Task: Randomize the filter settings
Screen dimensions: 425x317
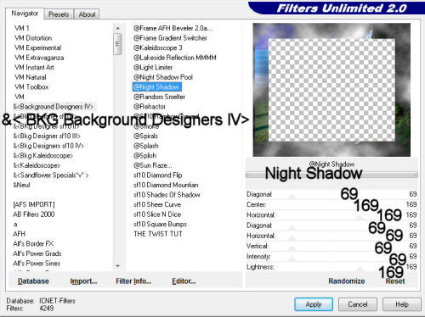Action: (347, 281)
